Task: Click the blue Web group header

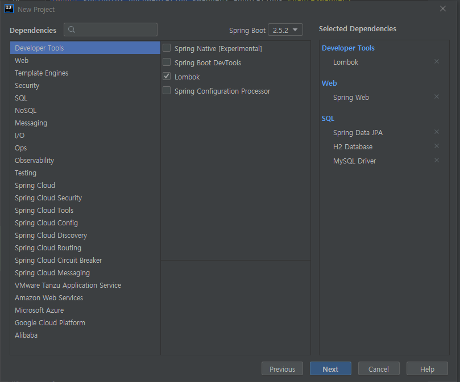Action: click(329, 83)
